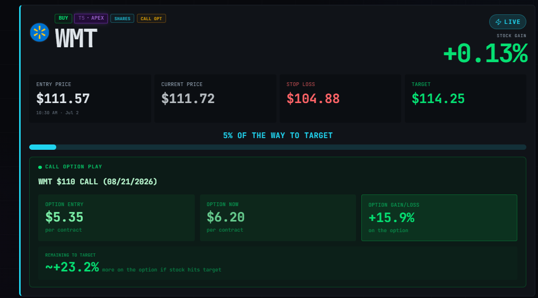
Task: Click the option entry value $5.35
Action: [64, 217]
